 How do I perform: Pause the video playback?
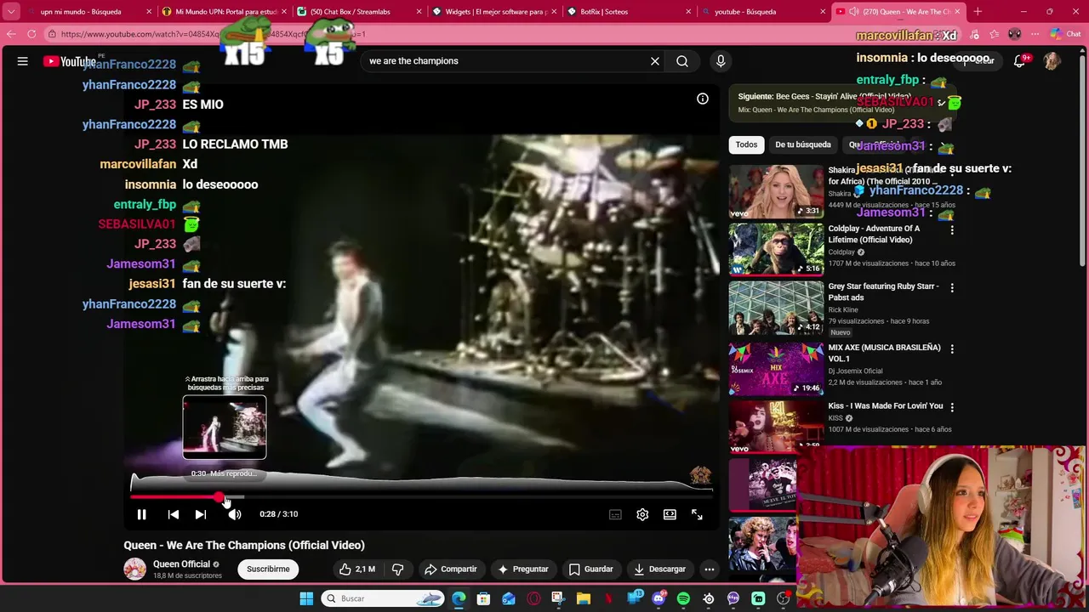142,514
